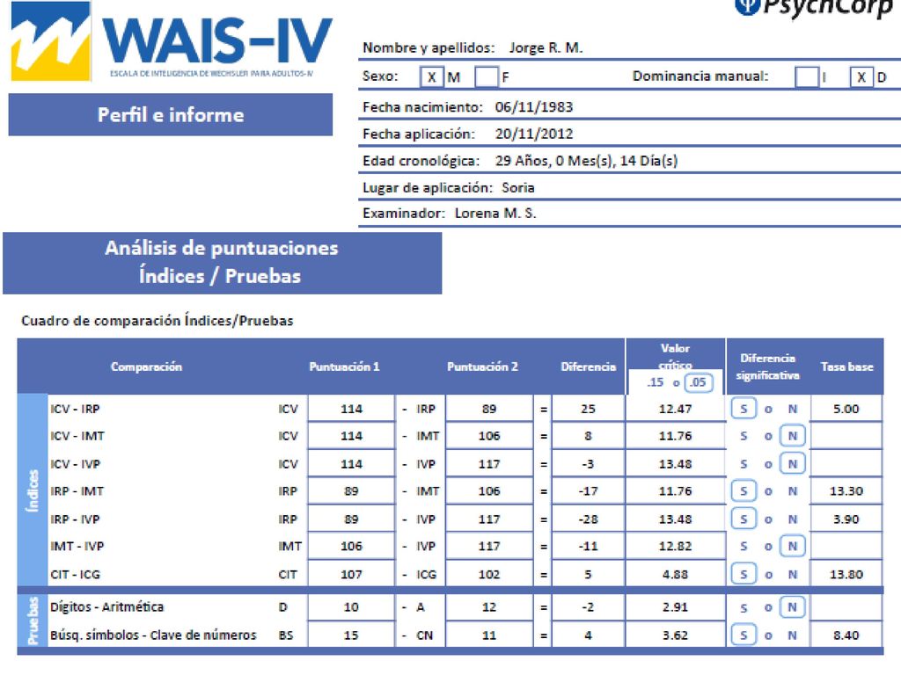Toggle the Dominancia manual D checkbox
Viewport: 901px width, 675px height.
coord(861,77)
